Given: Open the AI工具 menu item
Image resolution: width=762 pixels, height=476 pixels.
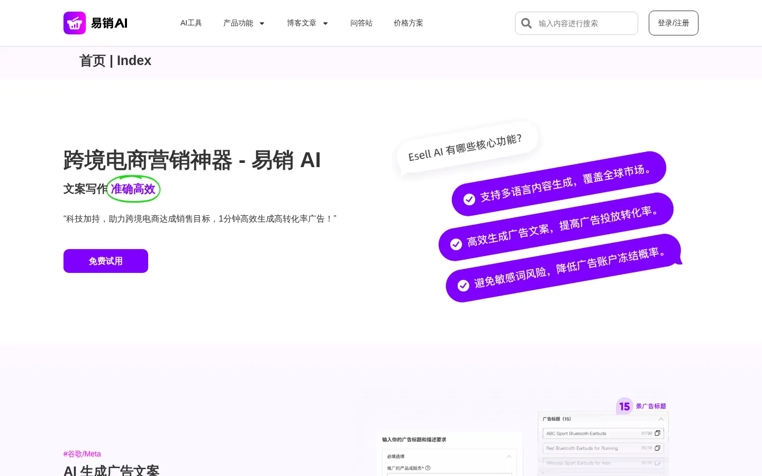Looking at the screenshot, I should tap(191, 23).
